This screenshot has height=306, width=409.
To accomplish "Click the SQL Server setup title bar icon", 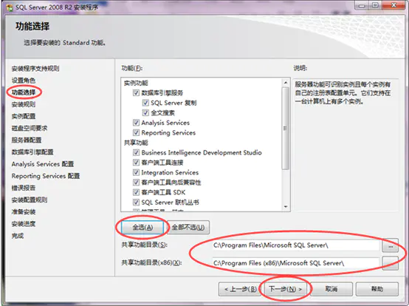I will click(x=10, y=7).
